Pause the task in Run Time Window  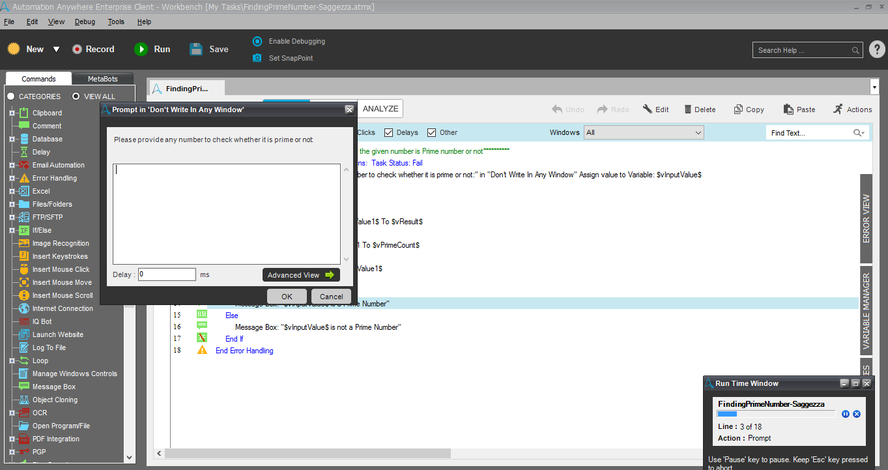846,414
